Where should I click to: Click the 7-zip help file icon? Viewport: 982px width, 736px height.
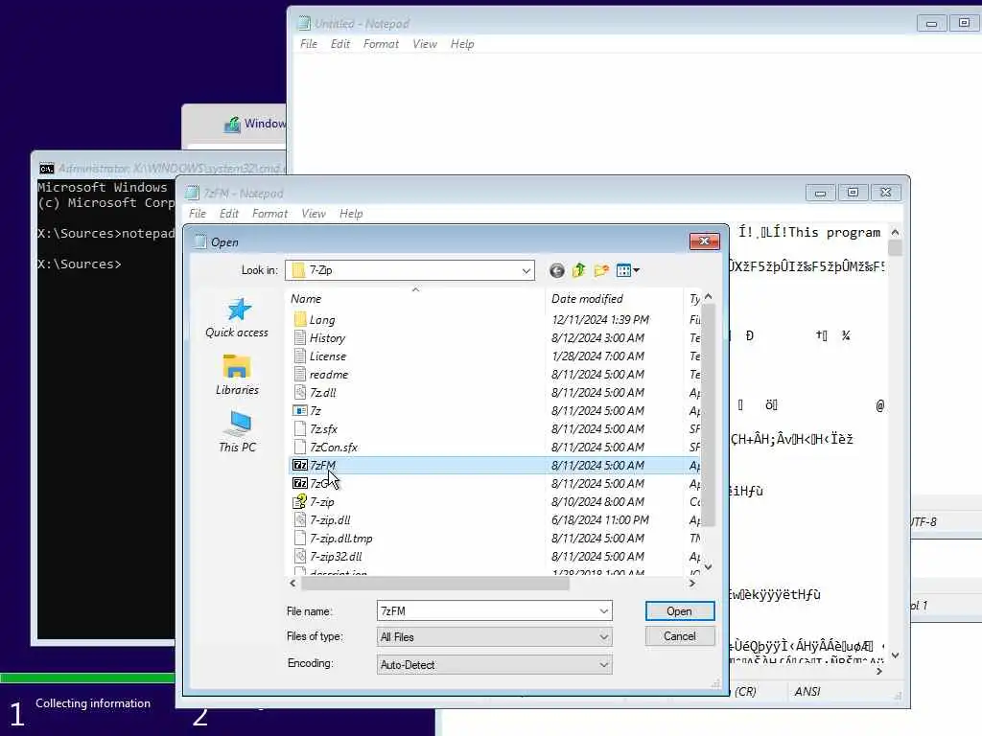click(x=300, y=501)
